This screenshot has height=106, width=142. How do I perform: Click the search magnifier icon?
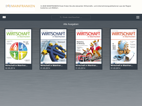pyautogui.click(x=61, y=17)
